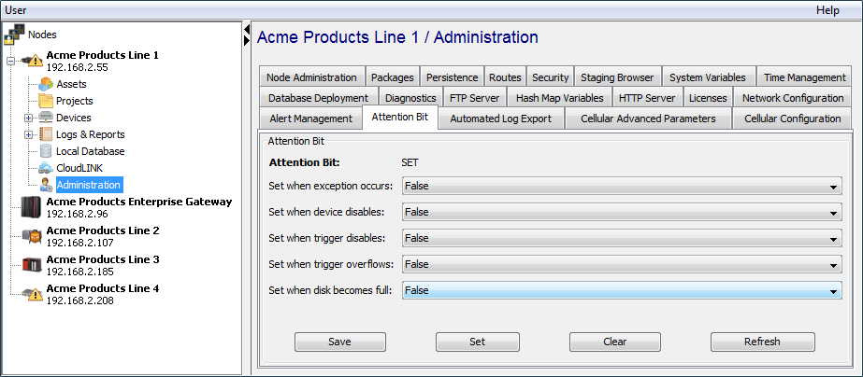Select CloudLINK in the node tree

pos(79,168)
